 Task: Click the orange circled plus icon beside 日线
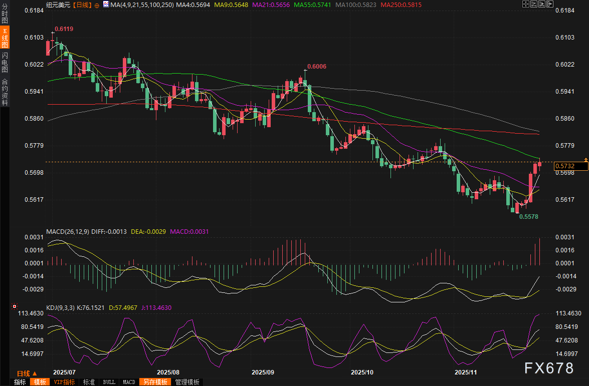coord(97,5)
